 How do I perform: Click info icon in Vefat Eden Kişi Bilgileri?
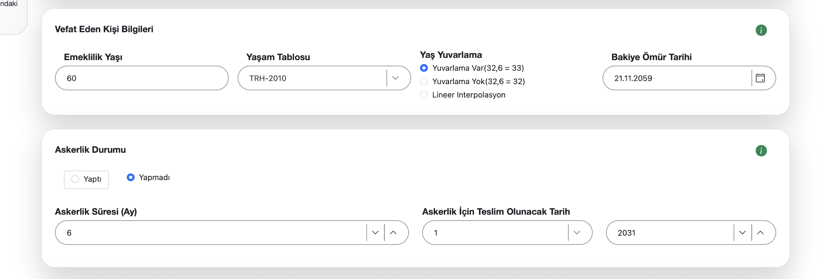click(x=761, y=30)
